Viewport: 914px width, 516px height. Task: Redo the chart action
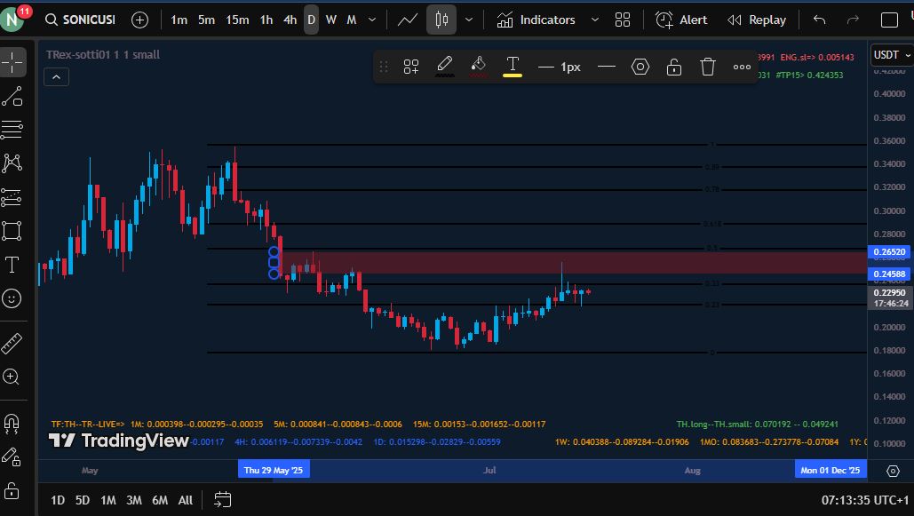pyautogui.click(x=853, y=20)
